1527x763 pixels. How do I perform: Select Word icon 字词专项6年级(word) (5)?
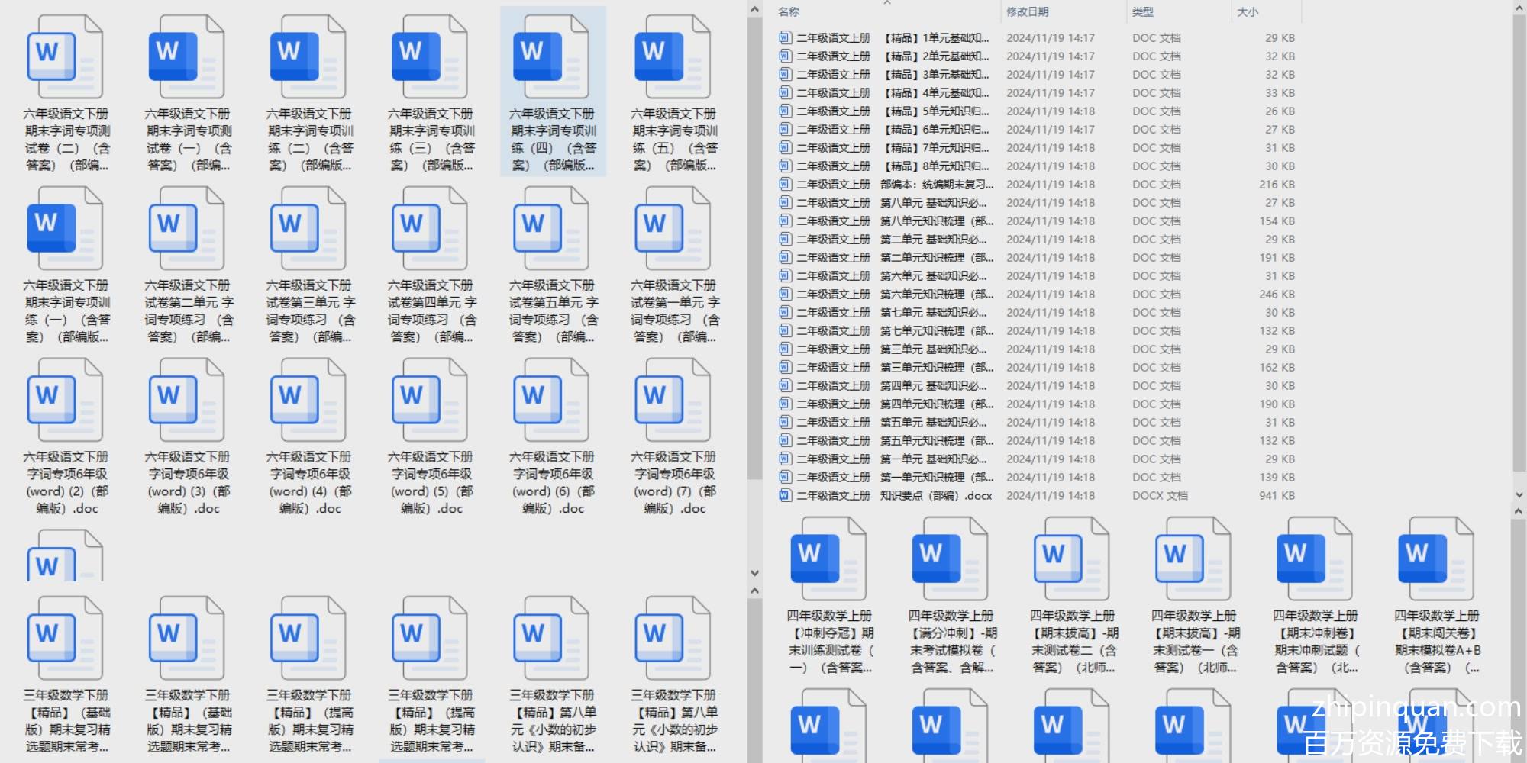tap(429, 401)
